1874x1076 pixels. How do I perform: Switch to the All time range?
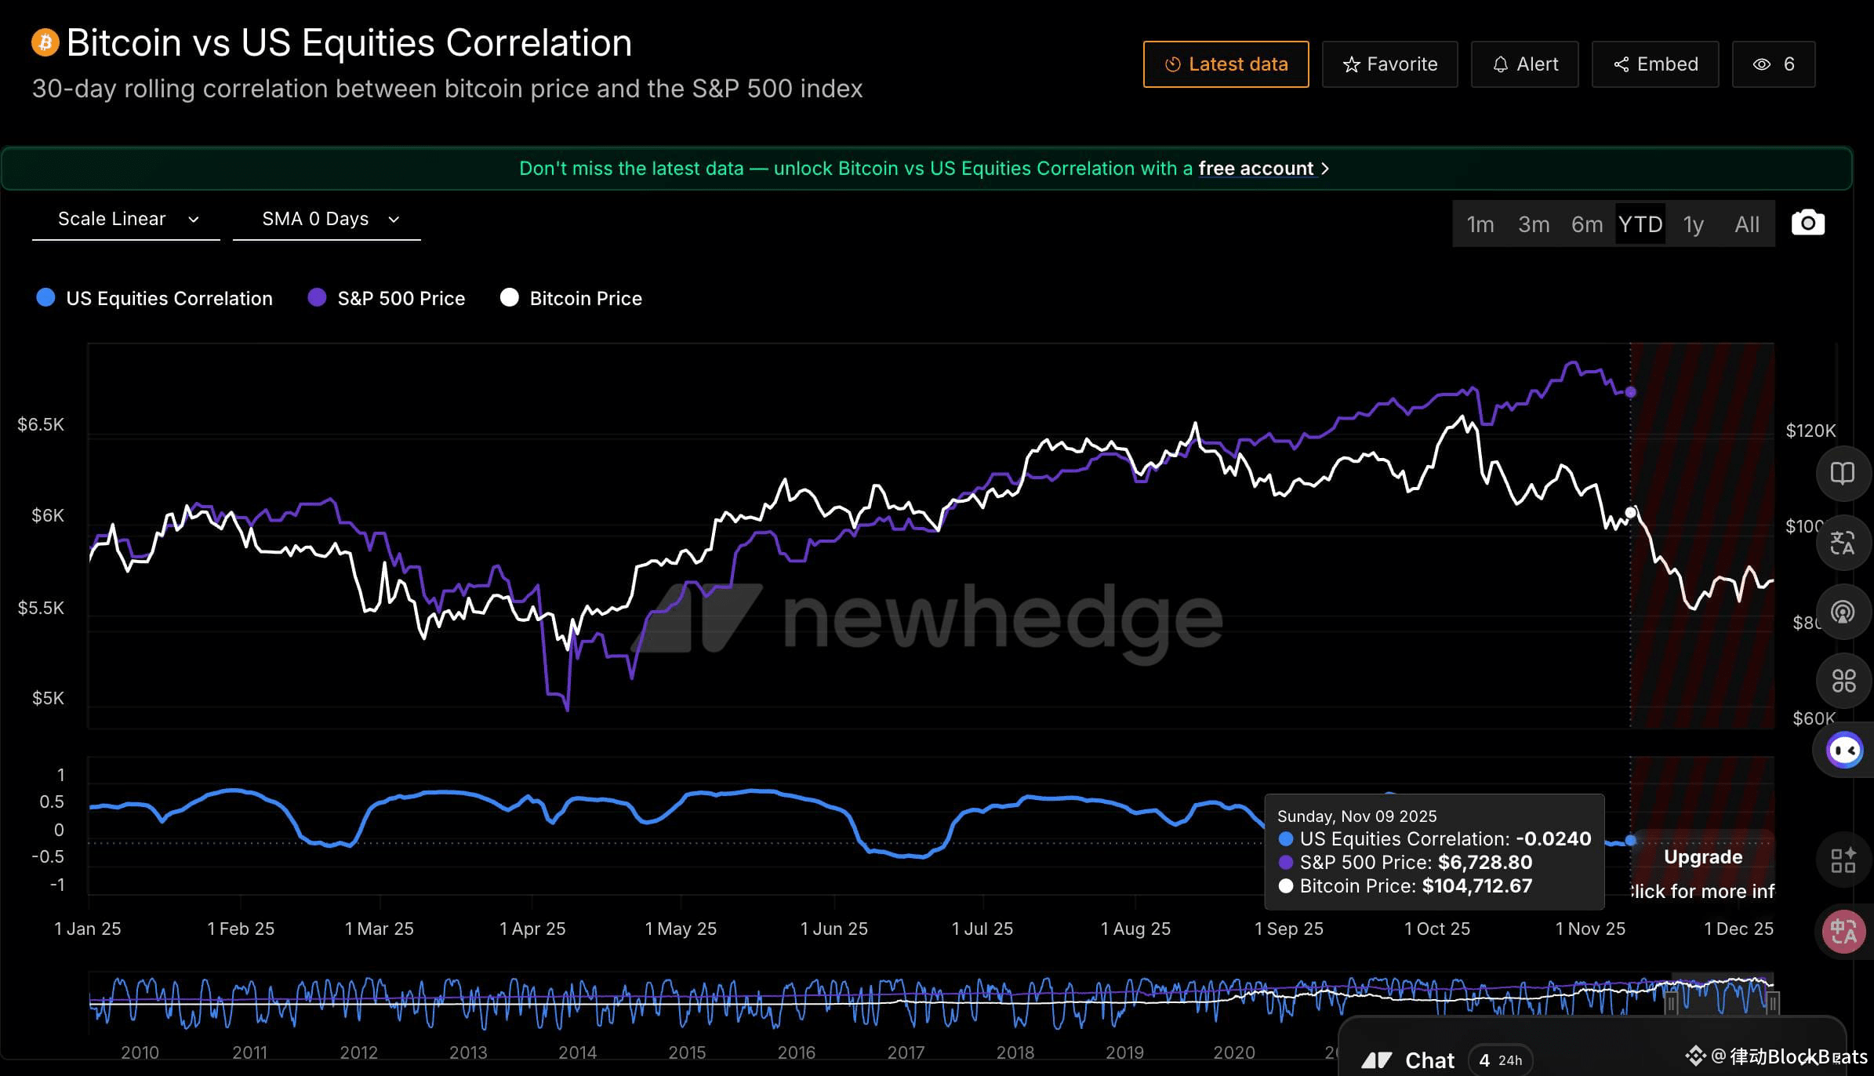(1747, 224)
